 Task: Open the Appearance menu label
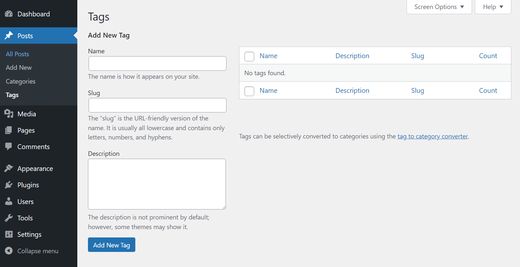35,169
